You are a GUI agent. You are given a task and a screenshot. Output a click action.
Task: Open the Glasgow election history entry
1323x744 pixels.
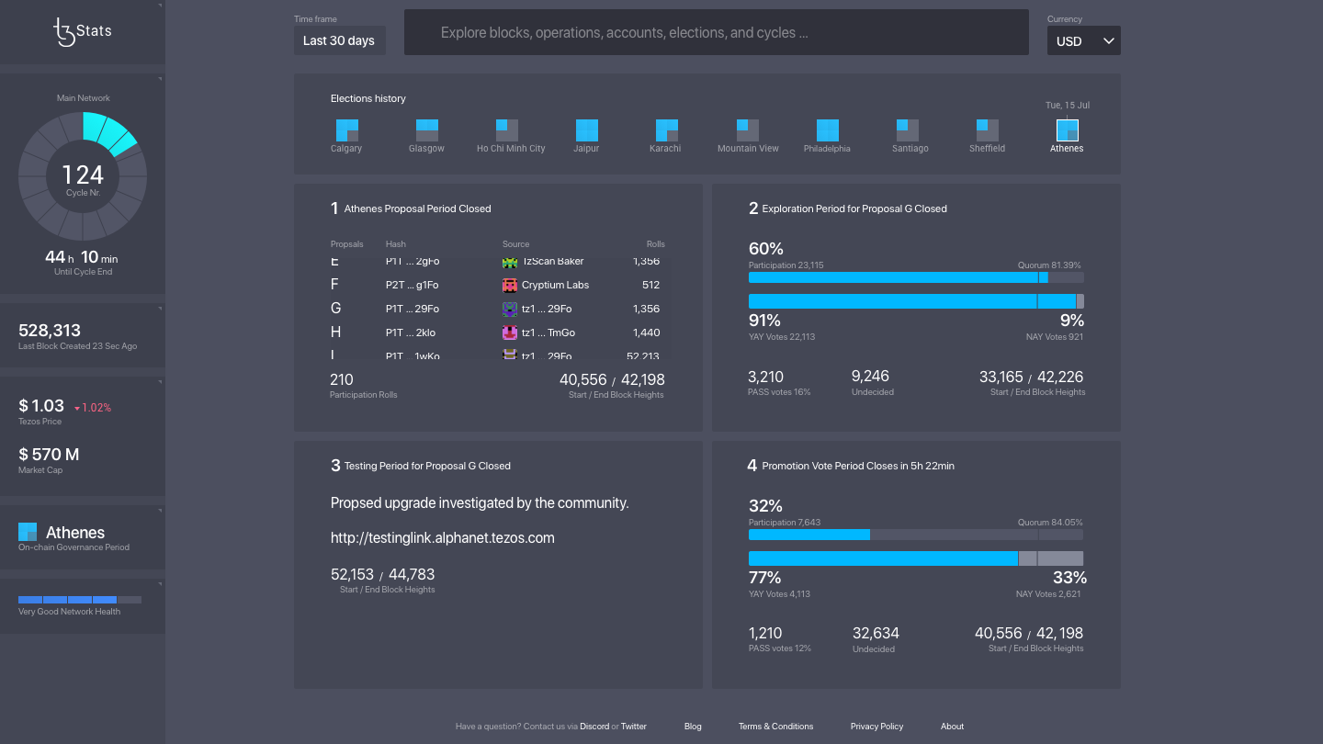point(425,130)
